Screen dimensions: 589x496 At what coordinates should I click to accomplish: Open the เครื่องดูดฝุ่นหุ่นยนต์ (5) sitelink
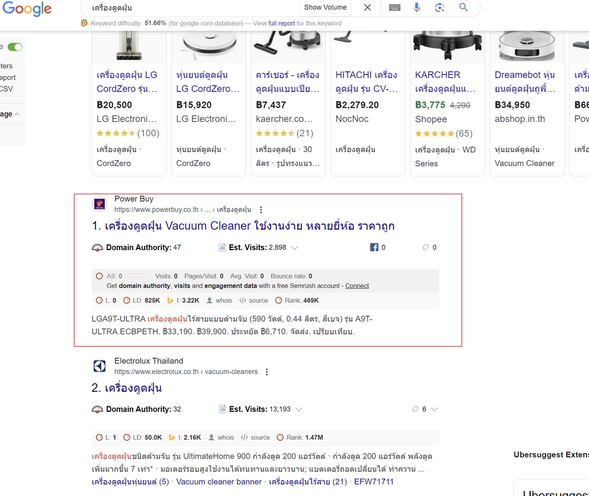pos(130,482)
